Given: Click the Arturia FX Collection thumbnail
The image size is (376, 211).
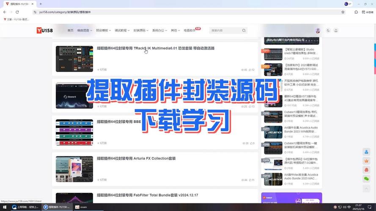Looking at the screenshot, I should pyautogui.click(x=74, y=169).
